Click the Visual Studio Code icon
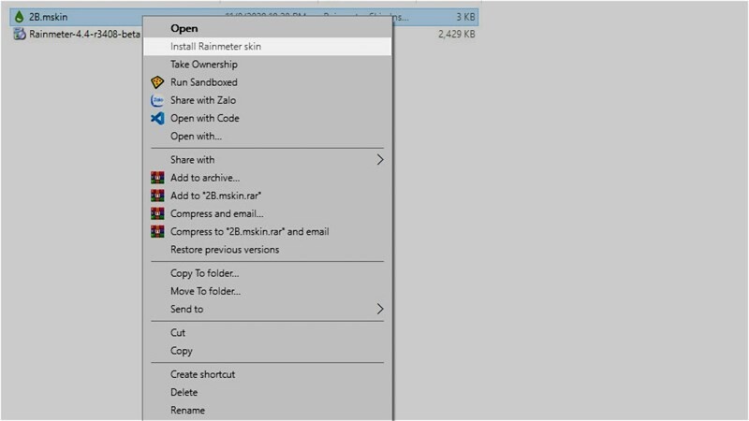Viewport: 749px width, 421px height. [x=157, y=118]
